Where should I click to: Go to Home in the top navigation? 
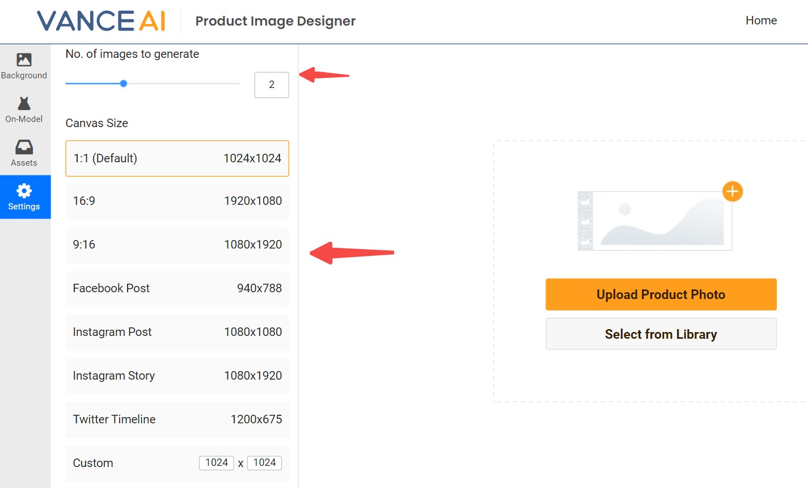pyautogui.click(x=761, y=20)
